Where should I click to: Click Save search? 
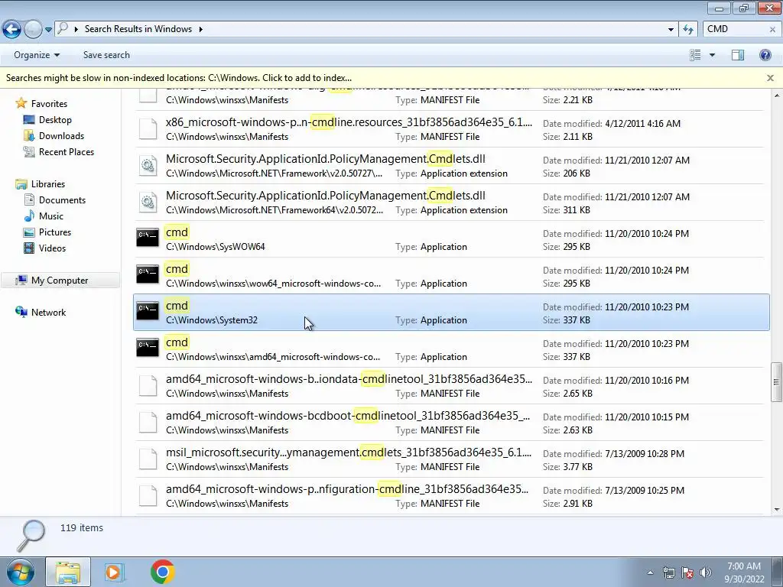point(106,55)
